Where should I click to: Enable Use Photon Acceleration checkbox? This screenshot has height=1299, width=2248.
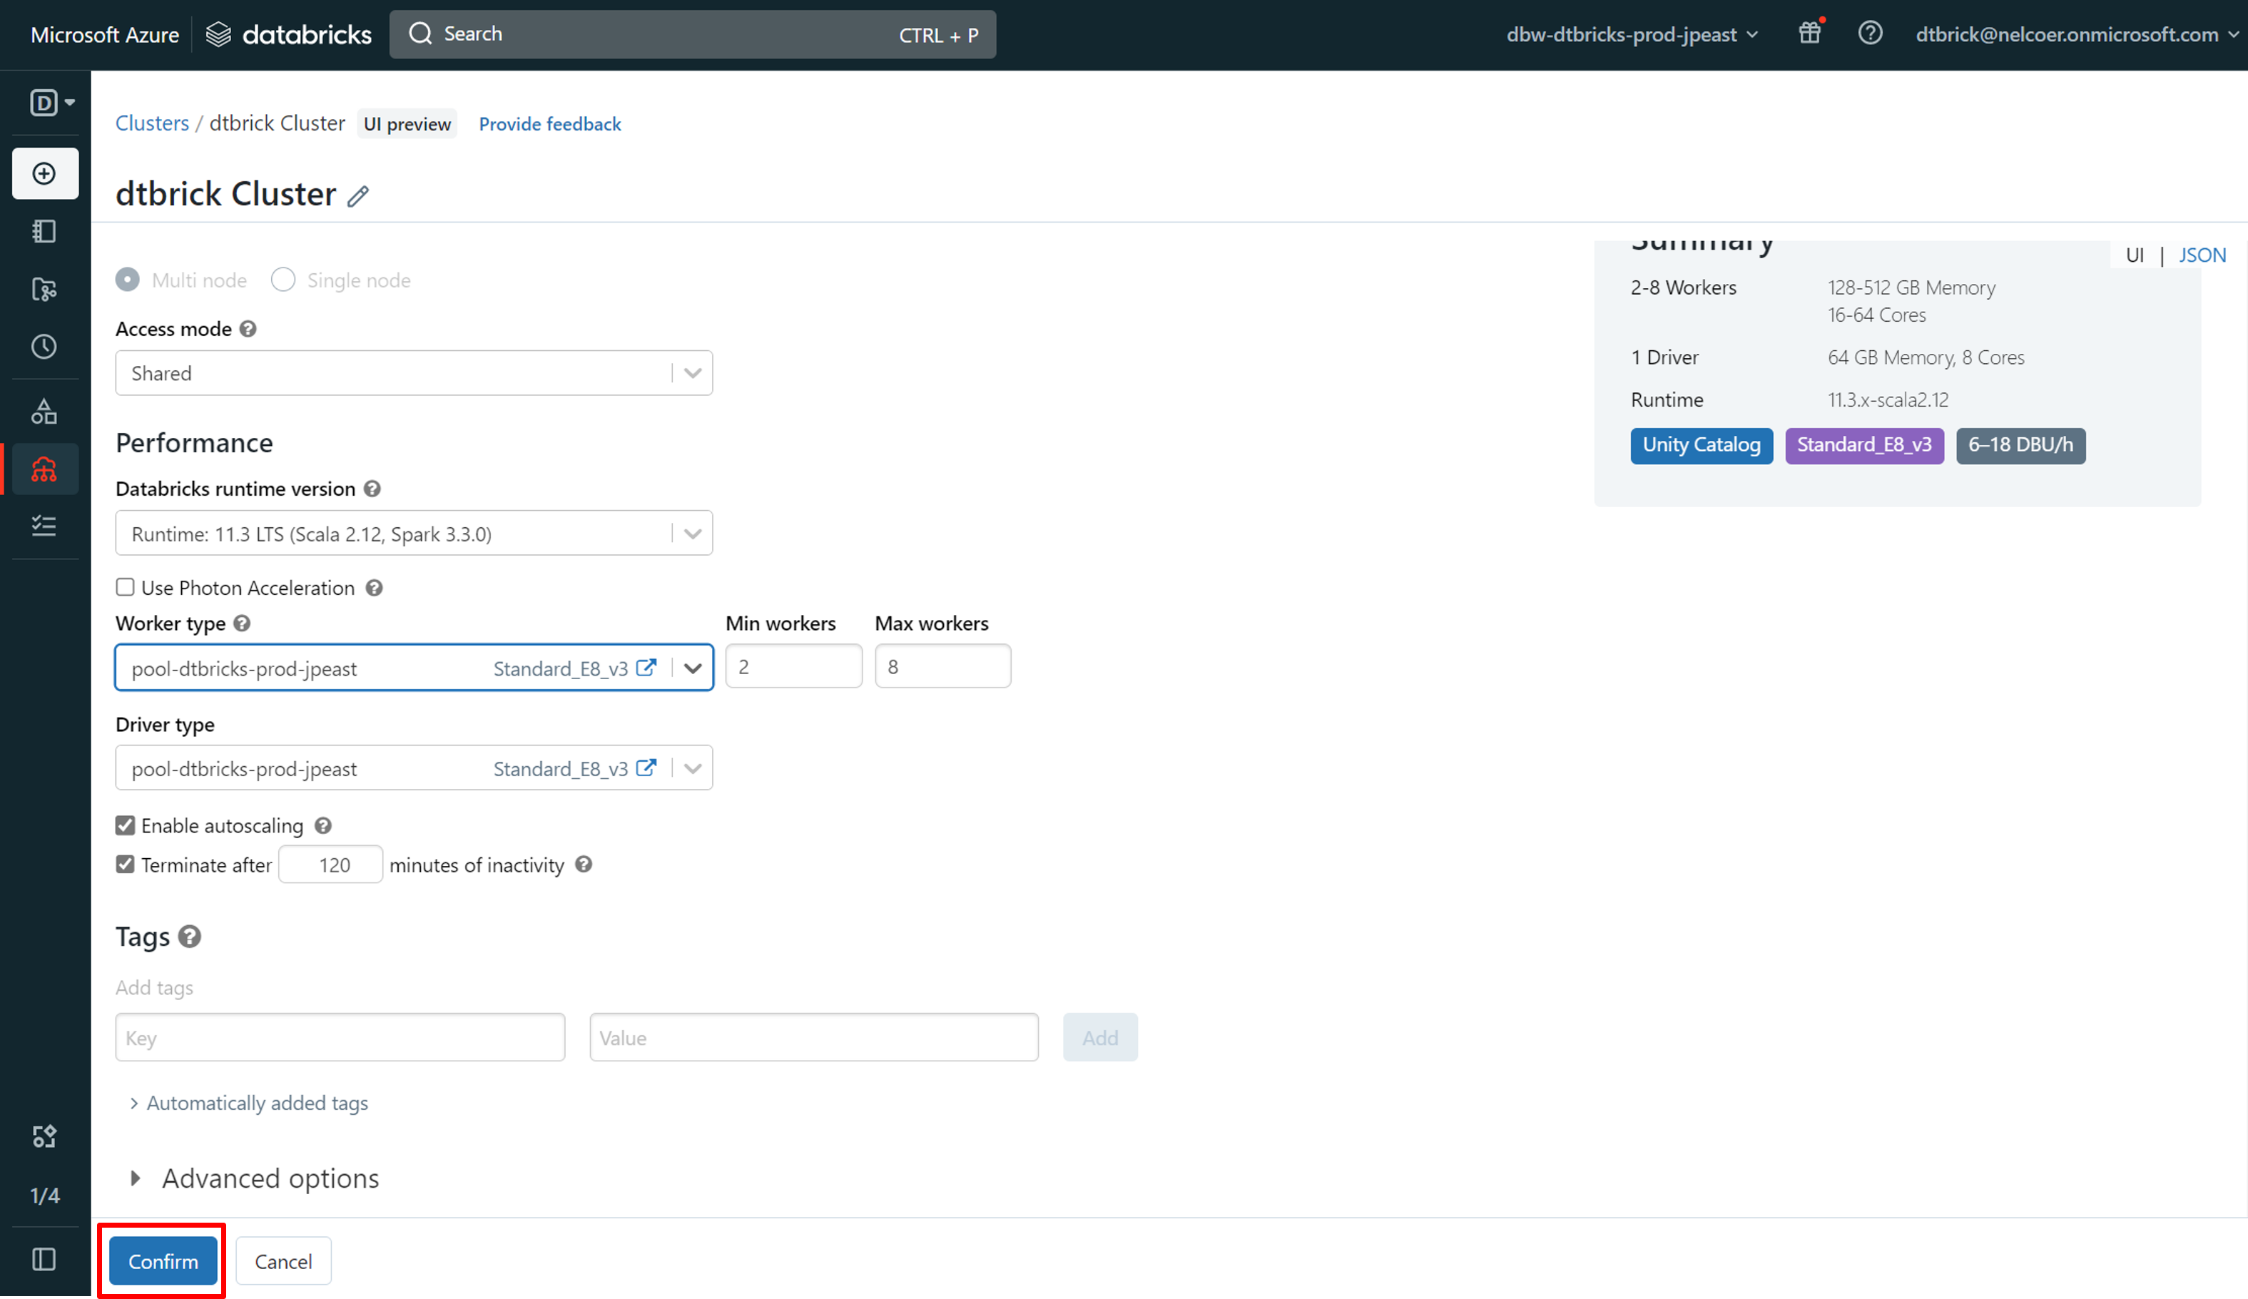point(125,587)
